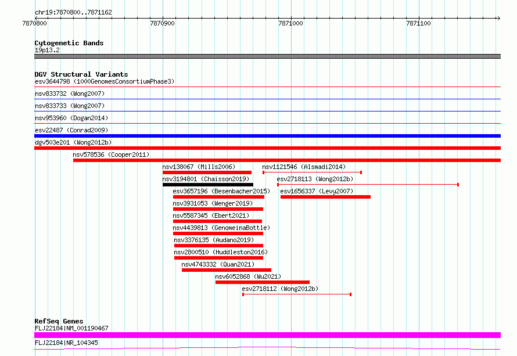Image resolution: width=517 pixels, height=356 pixels.
Task: Click the nsv3931053 (Wenger2019) variant label
Action: pos(213,203)
